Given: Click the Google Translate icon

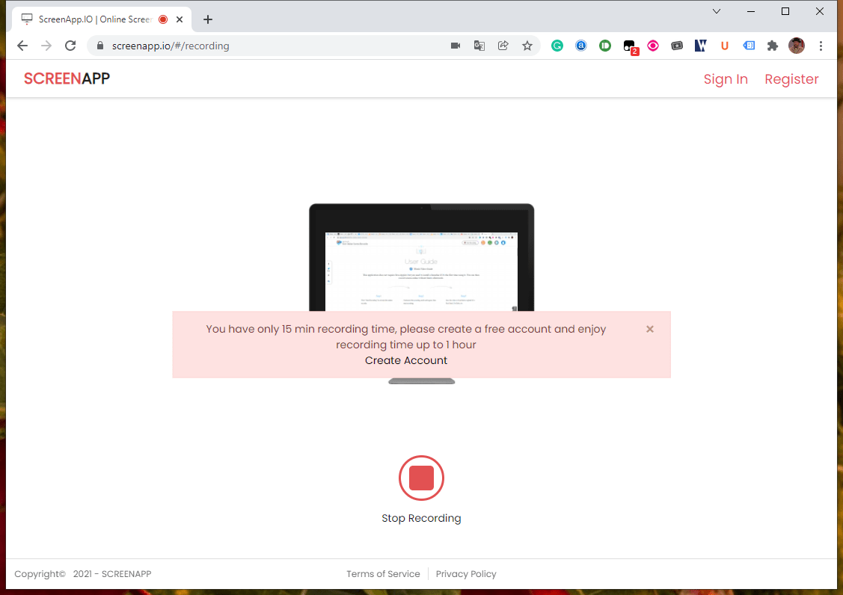Looking at the screenshot, I should (x=479, y=46).
